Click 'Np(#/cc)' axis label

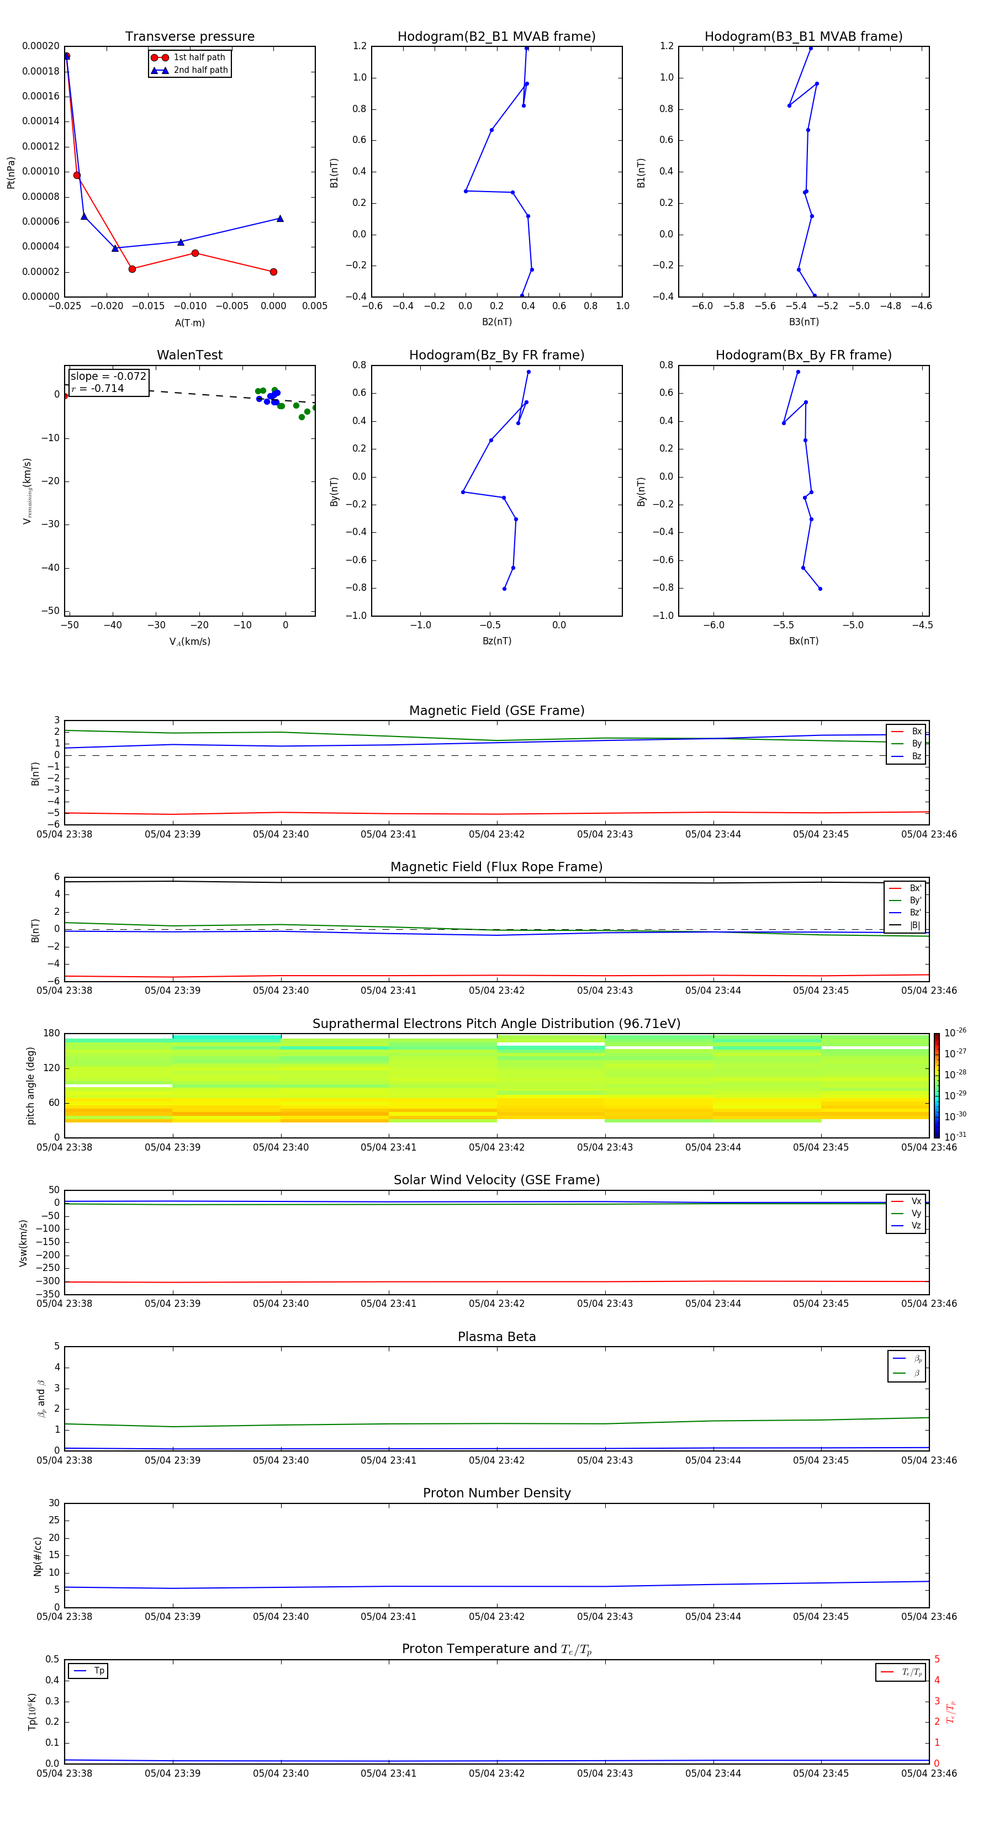coord(38,1556)
